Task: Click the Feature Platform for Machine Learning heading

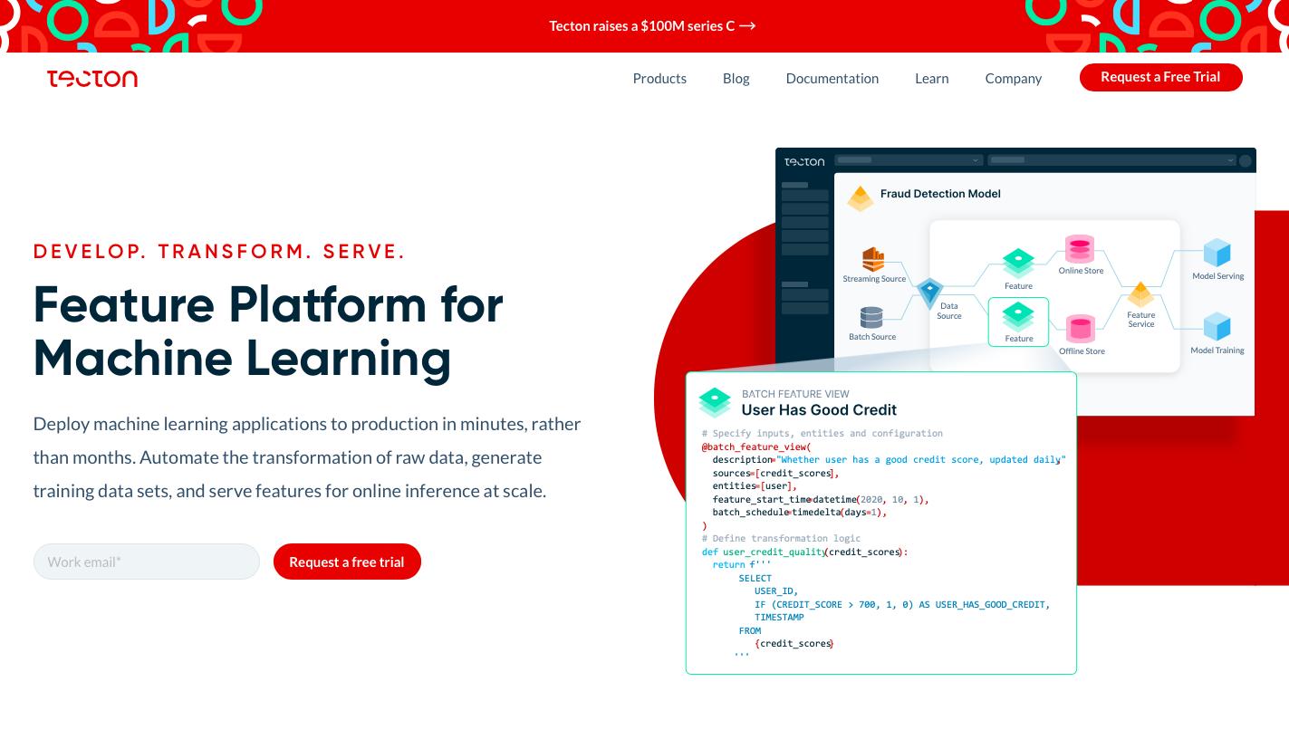Action: coord(268,331)
